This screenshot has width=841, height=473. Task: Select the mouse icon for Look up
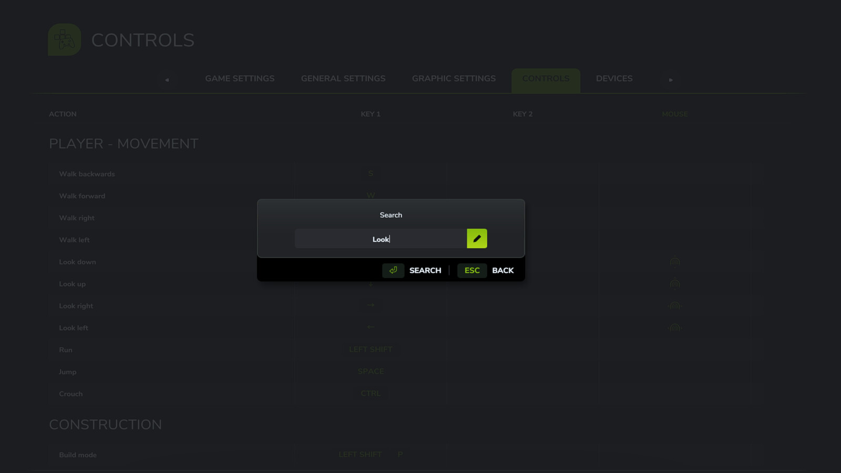(675, 284)
